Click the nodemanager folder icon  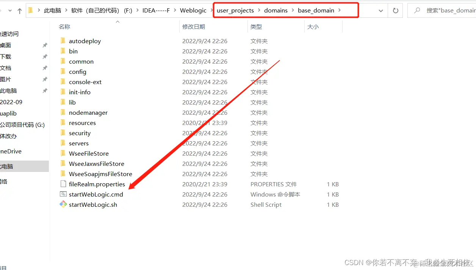(63, 112)
